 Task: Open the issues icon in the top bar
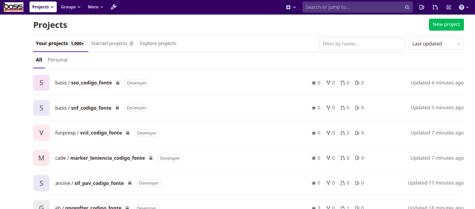pos(422,7)
